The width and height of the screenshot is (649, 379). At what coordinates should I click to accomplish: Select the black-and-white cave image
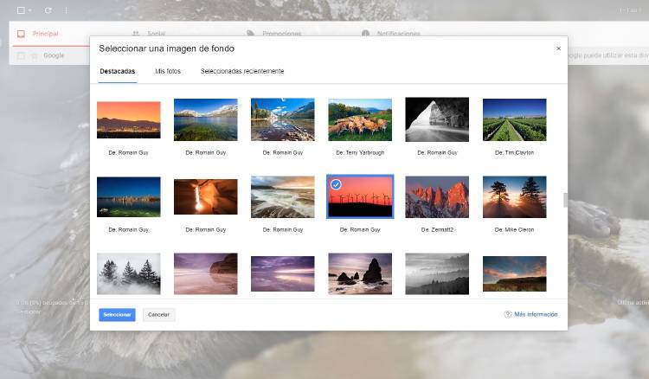(x=437, y=119)
